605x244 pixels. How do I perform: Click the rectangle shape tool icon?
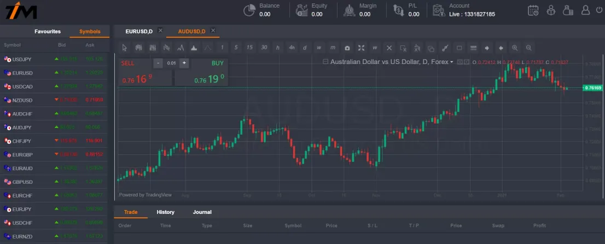coord(459,48)
